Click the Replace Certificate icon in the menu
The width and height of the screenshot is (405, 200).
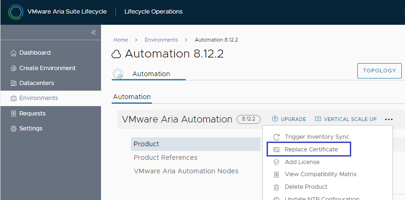(277, 150)
